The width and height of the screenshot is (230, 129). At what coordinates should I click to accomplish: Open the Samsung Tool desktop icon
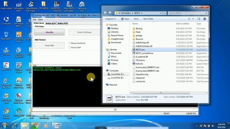(82, 7)
